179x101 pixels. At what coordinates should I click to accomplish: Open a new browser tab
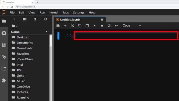click(x=37, y=2)
